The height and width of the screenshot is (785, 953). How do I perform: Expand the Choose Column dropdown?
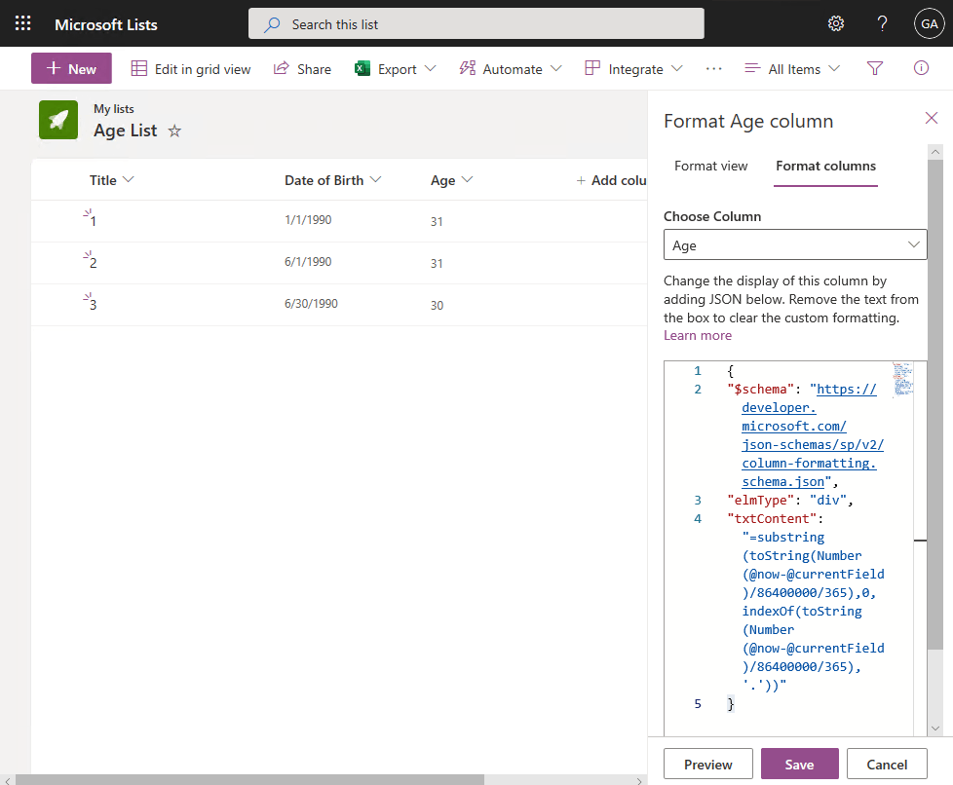[x=794, y=245]
